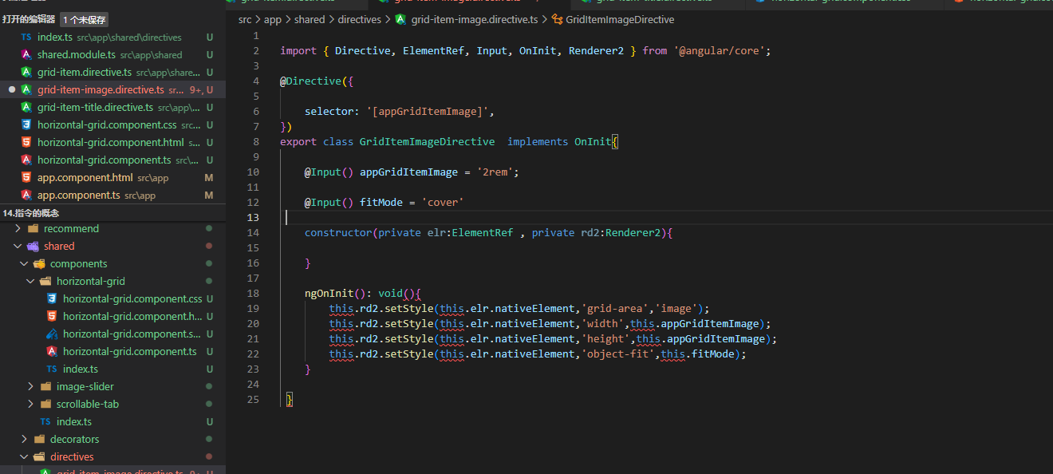This screenshot has width=1053, height=474.
Task: Click the HTML5 icon of horizontal-grid.component.html in open editors
Action: 26,143
